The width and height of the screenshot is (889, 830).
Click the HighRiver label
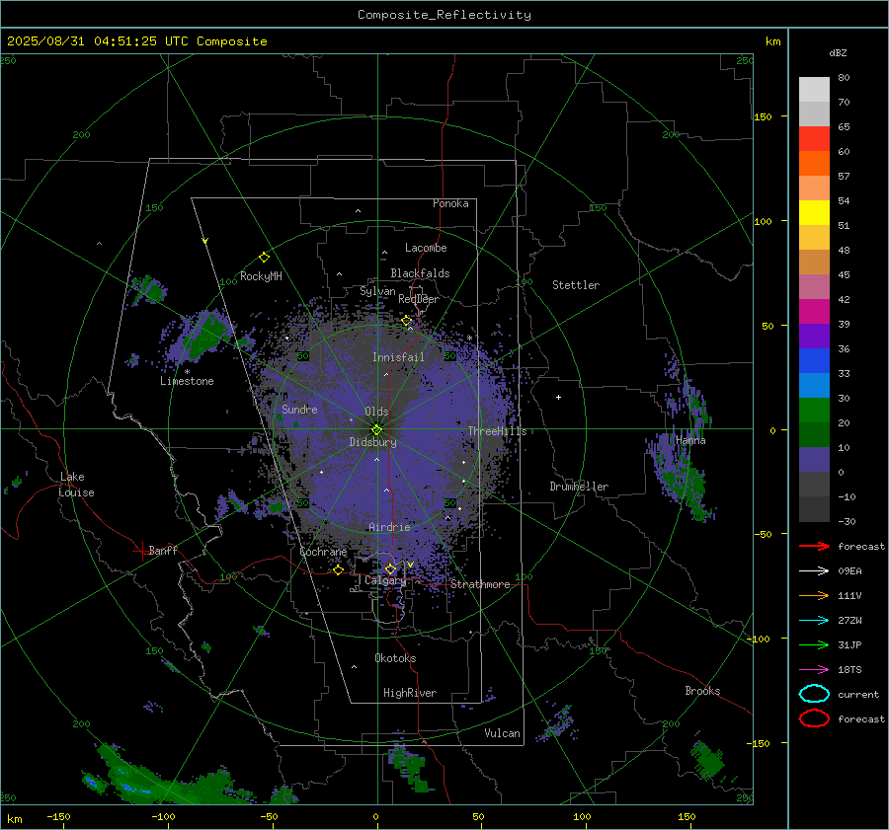pyautogui.click(x=410, y=693)
